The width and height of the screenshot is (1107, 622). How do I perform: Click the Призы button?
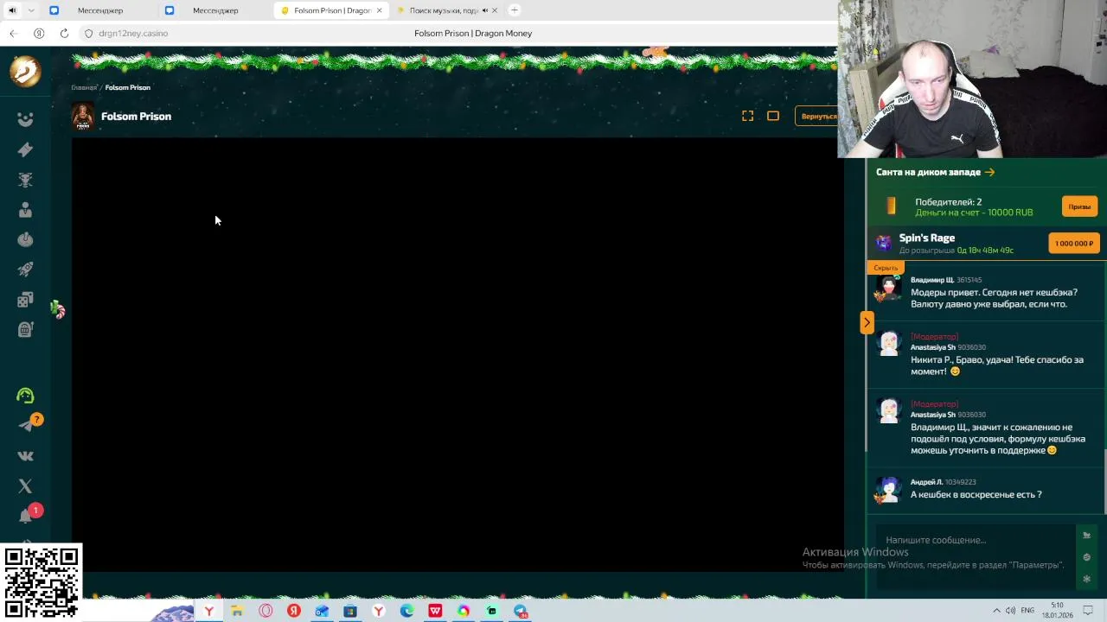pyautogui.click(x=1079, y=206)
